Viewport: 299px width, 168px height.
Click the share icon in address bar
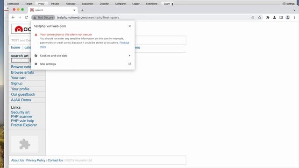point(253,18)
